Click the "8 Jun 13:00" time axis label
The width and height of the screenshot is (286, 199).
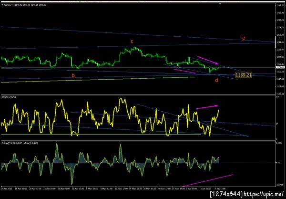click(220, 189)
